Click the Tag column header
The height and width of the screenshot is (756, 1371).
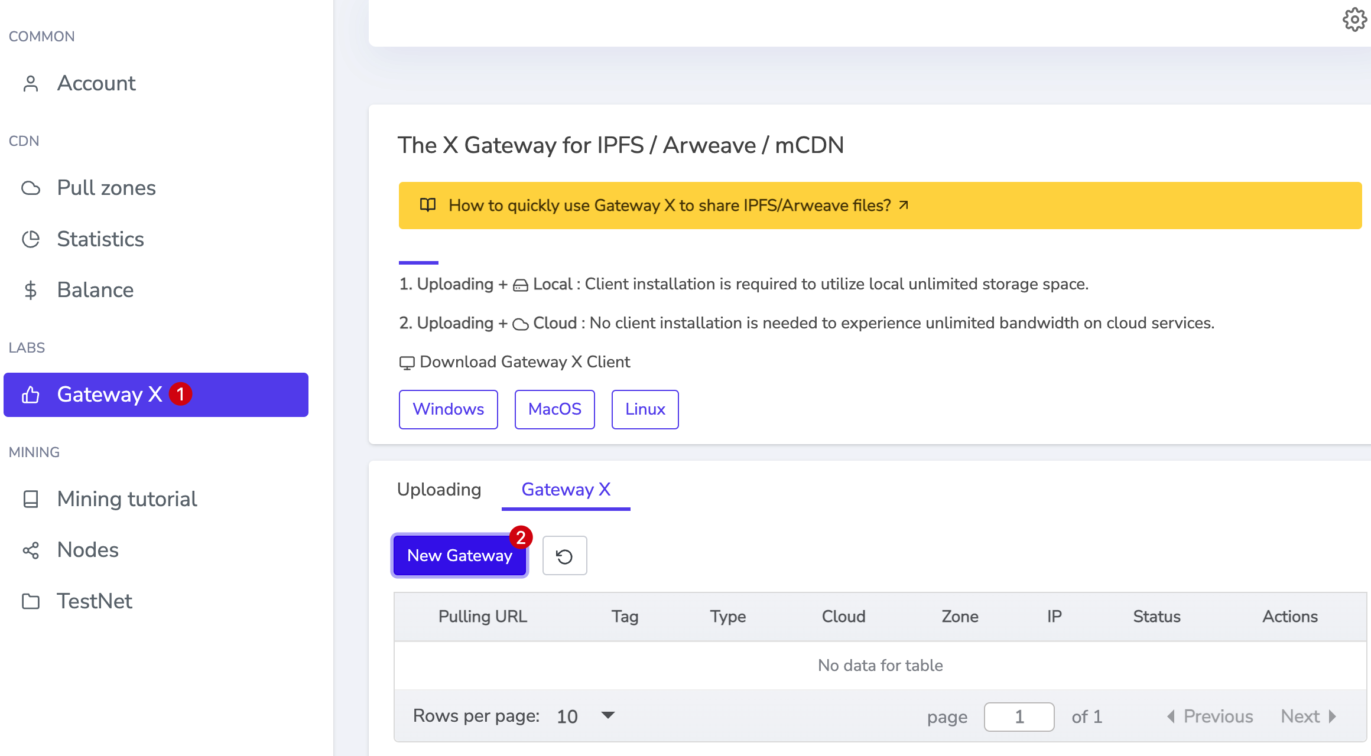[x=625, y=617]
